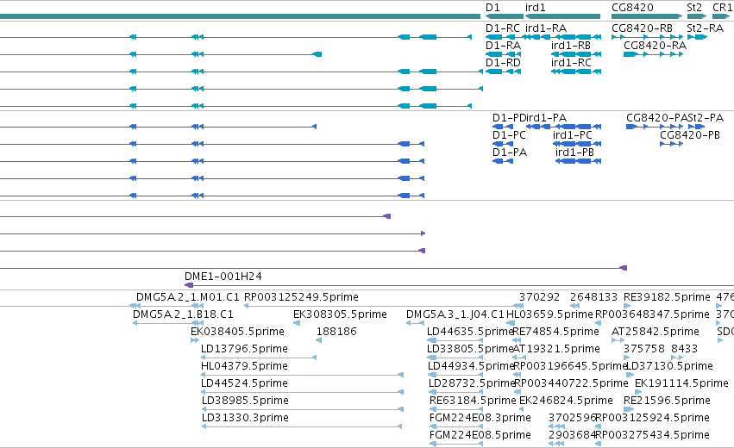Select protein D1-PC

pos(509,135)
